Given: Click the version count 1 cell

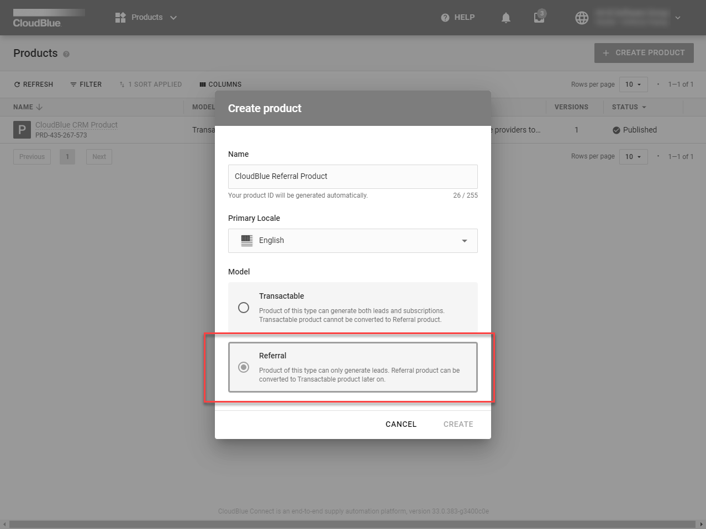Looking at the screenshot, I should tap(576, 130).
